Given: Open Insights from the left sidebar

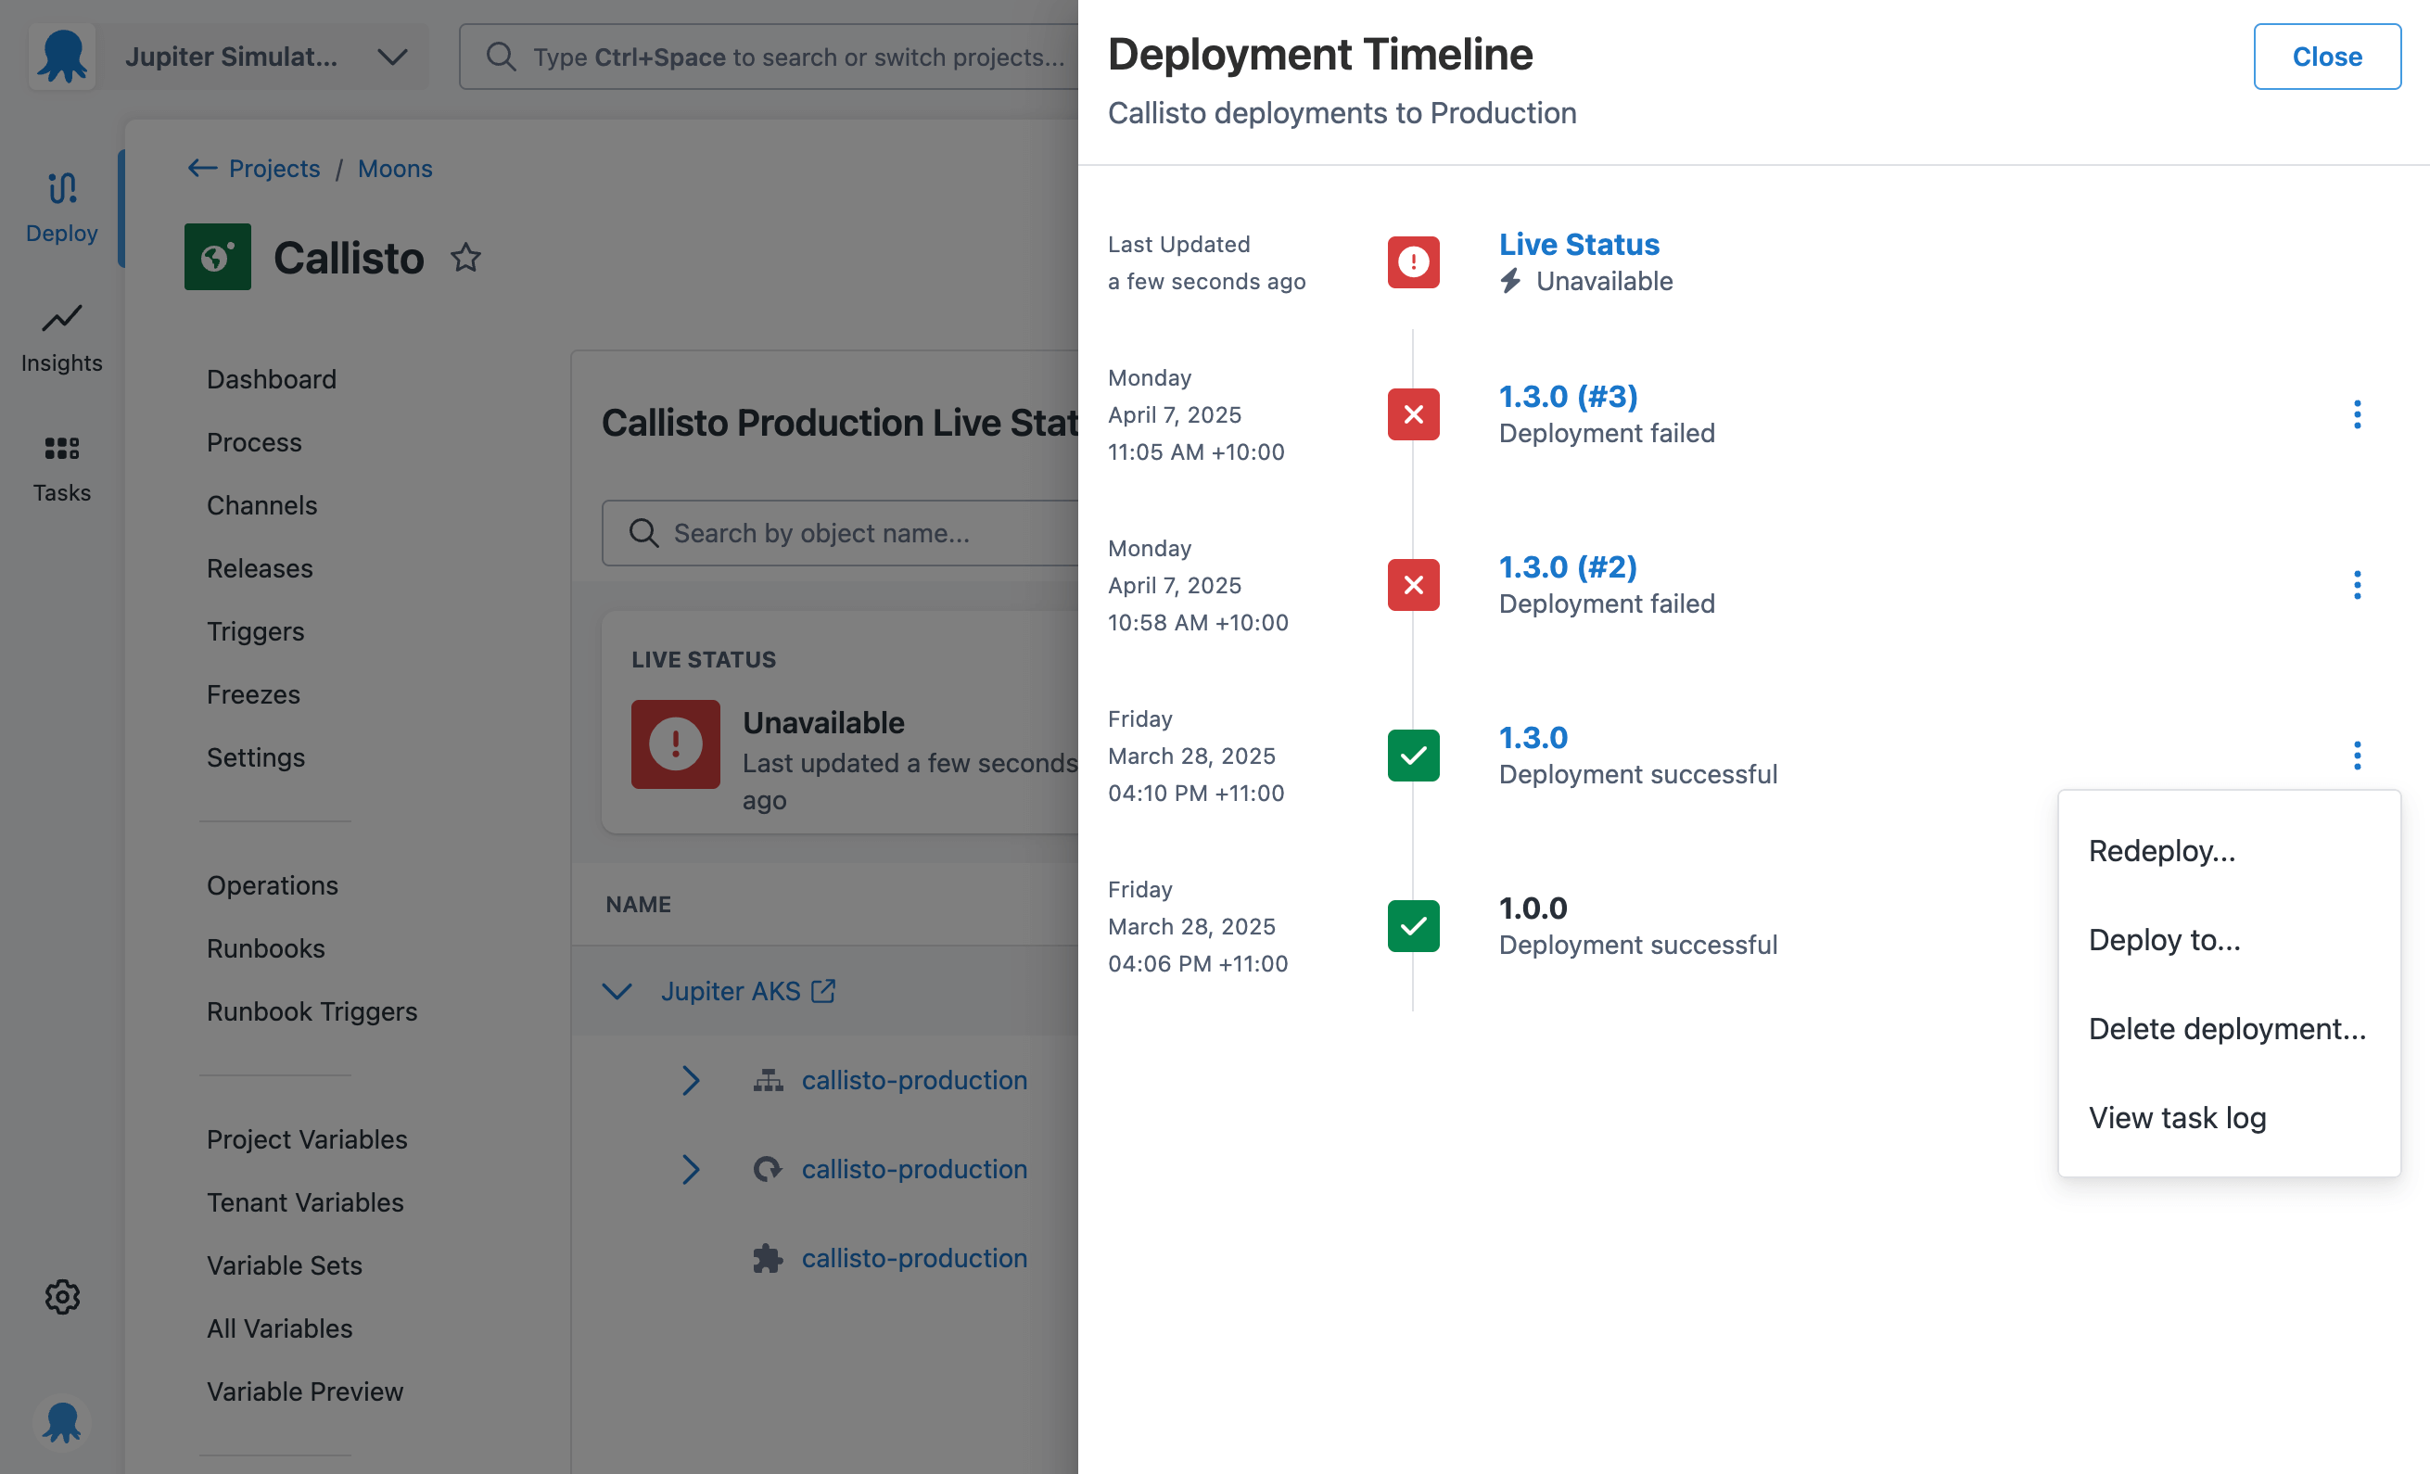Looking at the screenshot, I should (x=61, y=336).
